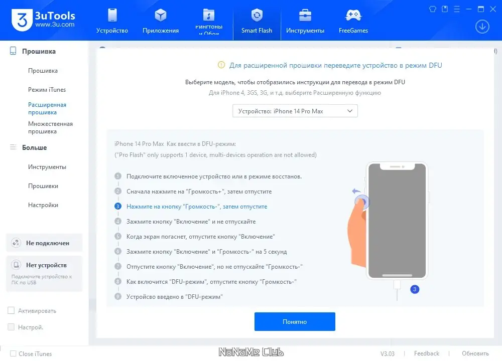Click the 3uTools logo icon
Viewport: 502px width, 361px height.
click(22, 20)
